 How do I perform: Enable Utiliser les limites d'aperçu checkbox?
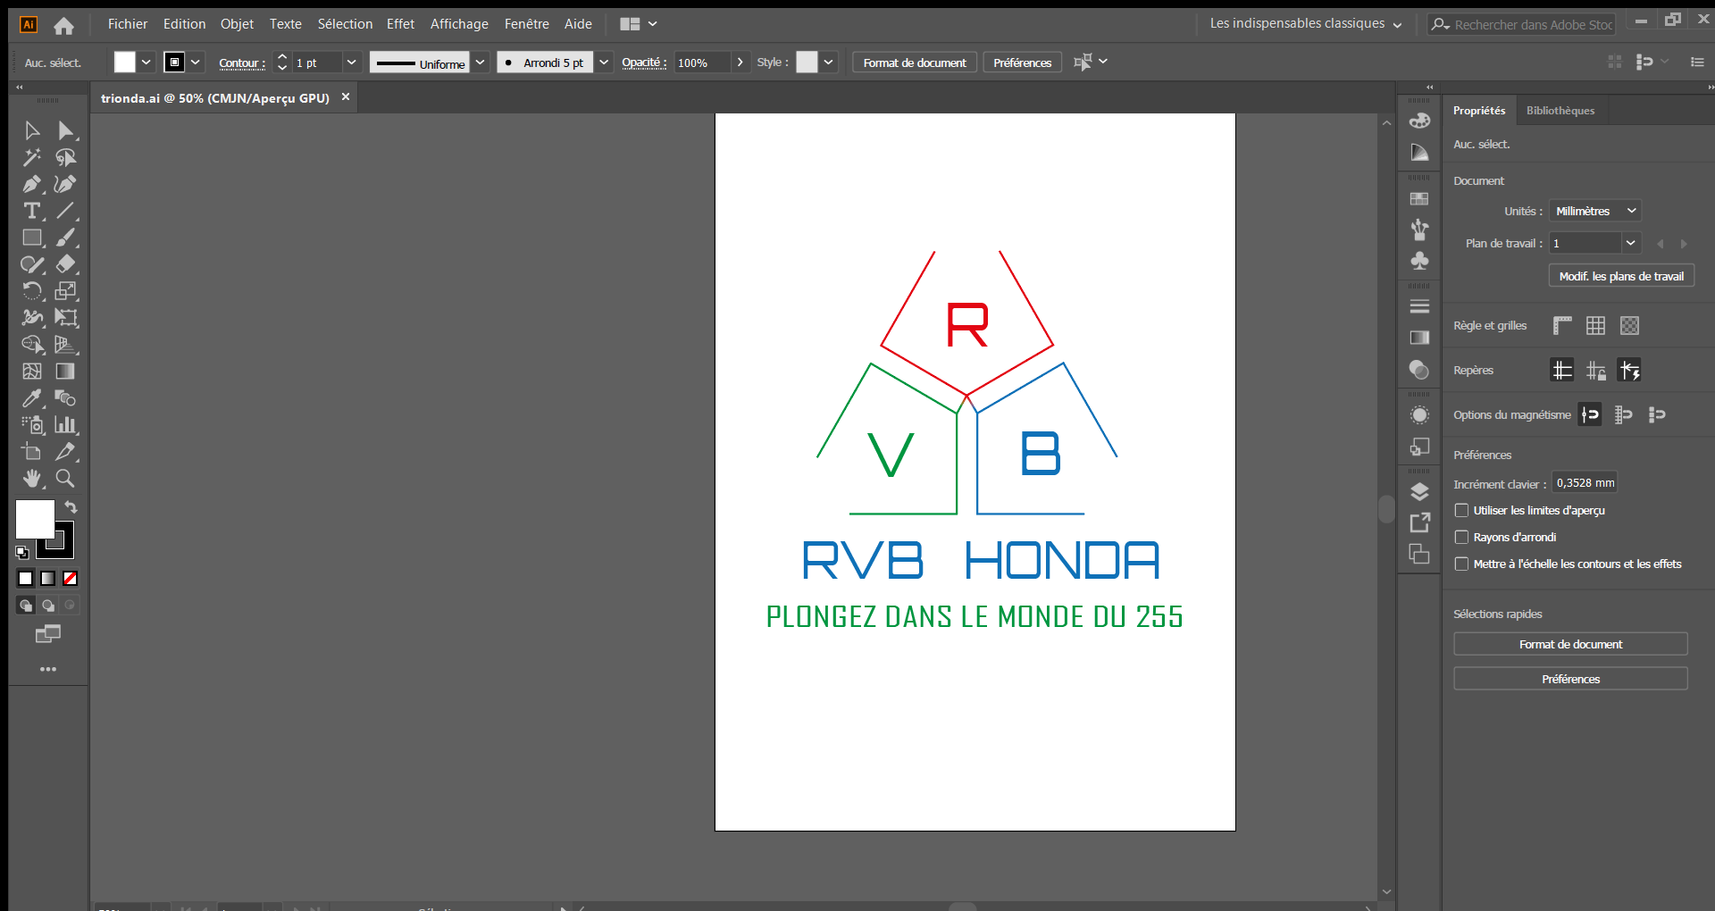1461,510
